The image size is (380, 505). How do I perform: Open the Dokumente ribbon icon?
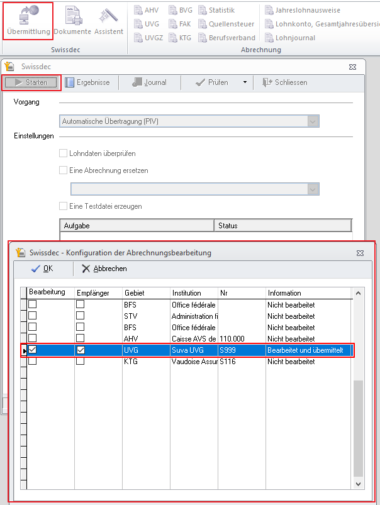72,21
